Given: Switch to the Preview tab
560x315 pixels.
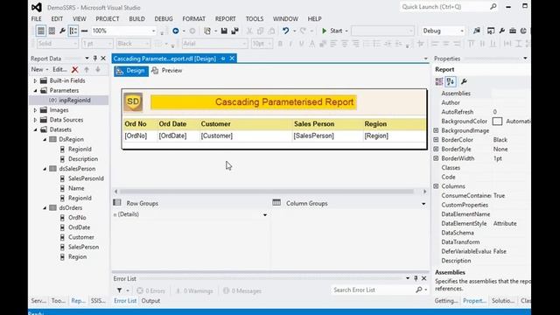Looking at the screenshot, I should pyautogui.click(x=167, y=71).
